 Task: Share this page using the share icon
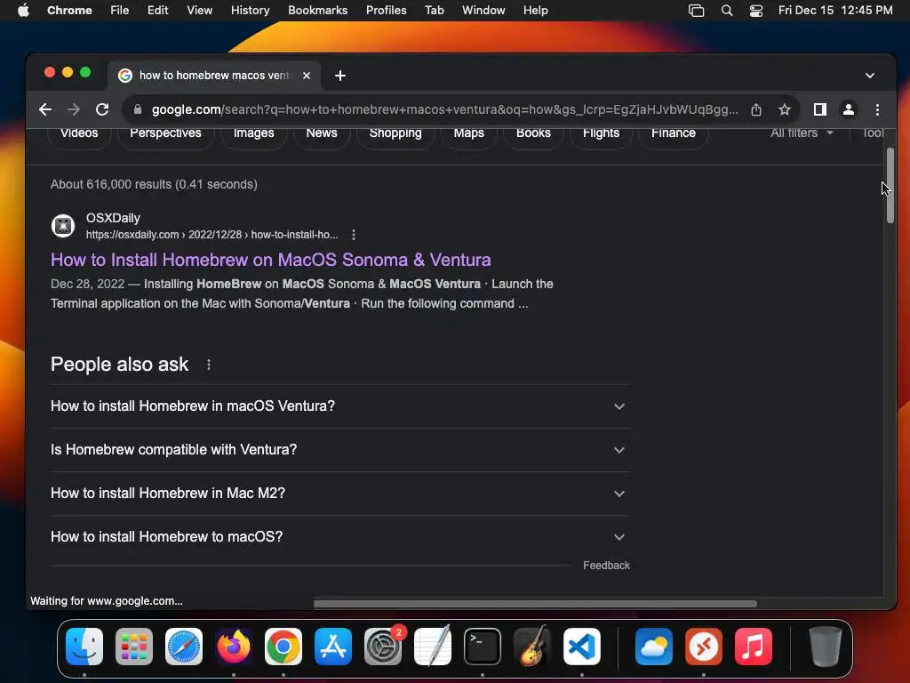point(755,109)
